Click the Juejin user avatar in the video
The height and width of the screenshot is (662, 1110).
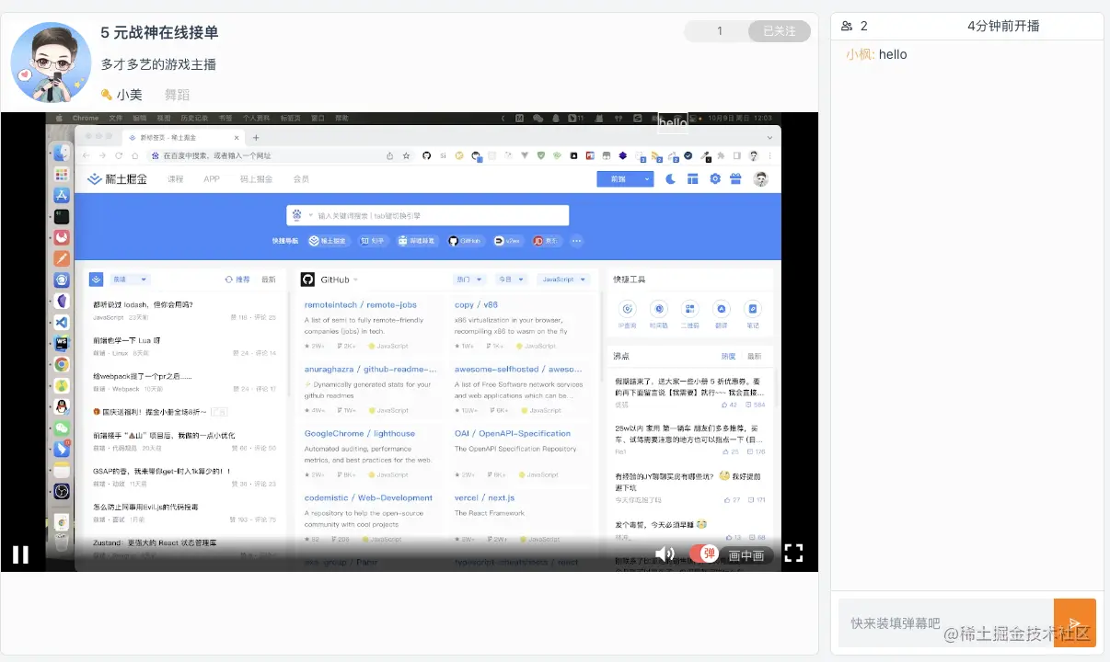760,179
